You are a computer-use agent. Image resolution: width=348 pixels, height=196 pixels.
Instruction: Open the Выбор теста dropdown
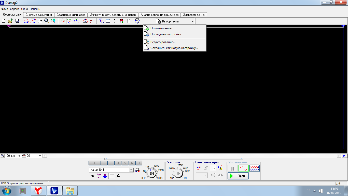pyautogui.click(x=169, y=21)
